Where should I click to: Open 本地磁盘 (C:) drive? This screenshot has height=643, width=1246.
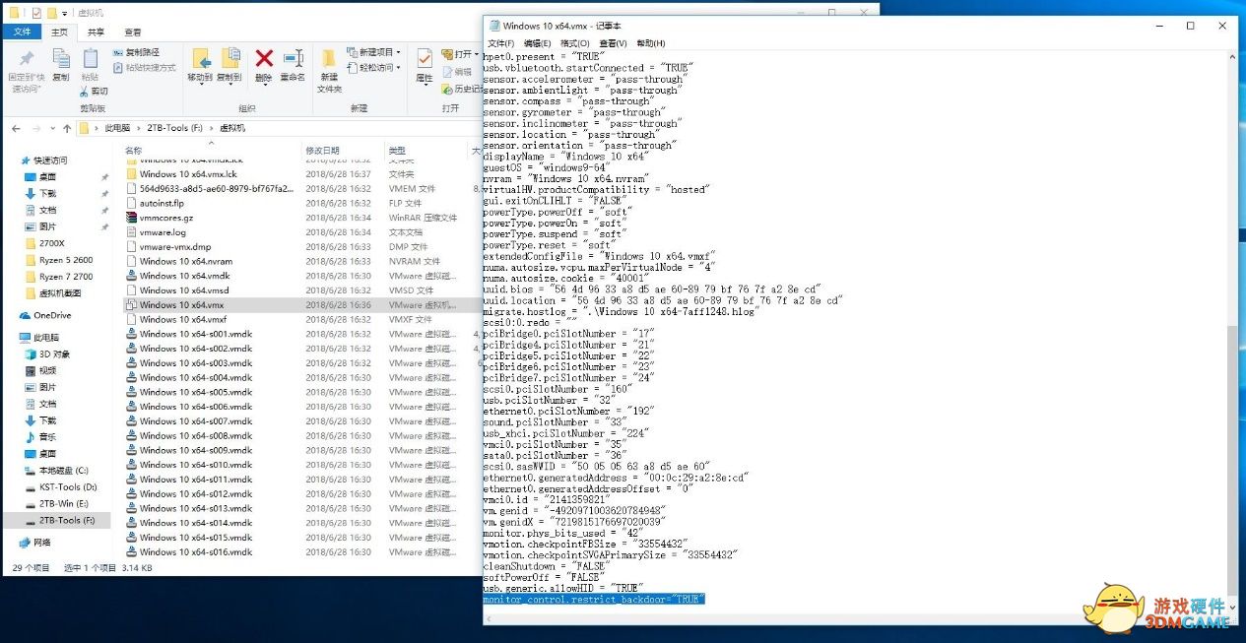[x=56, y=470]
